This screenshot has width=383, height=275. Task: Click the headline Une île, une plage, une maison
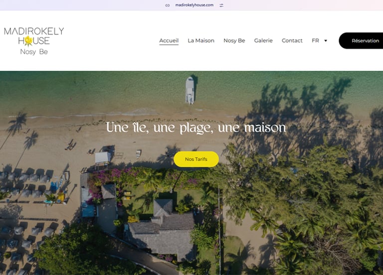(196, 128)
